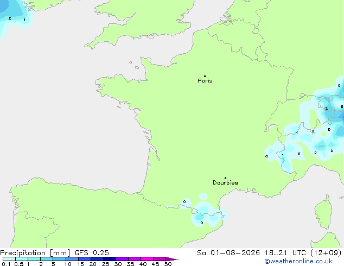This screenshot has height=266, width=344.
Task: Pick the 25–30 mm navy legend swatch
Action: 109,259
